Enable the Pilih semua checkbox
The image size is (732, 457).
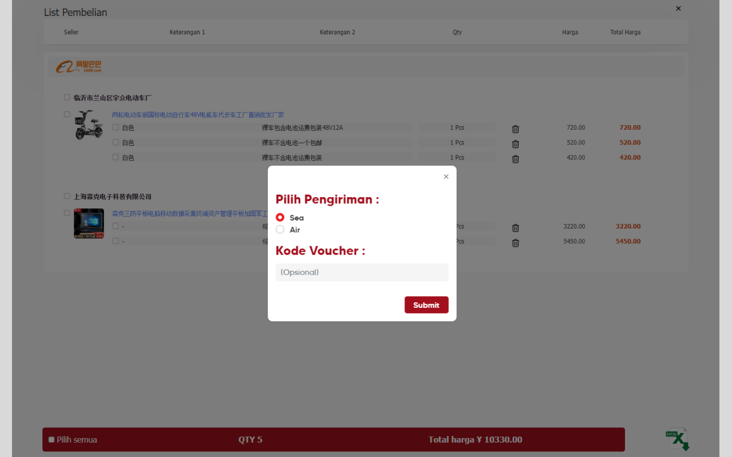(x=51, y=439)
